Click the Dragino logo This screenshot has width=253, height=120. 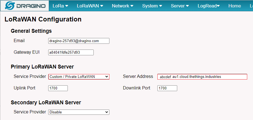(x=25, y=6)
